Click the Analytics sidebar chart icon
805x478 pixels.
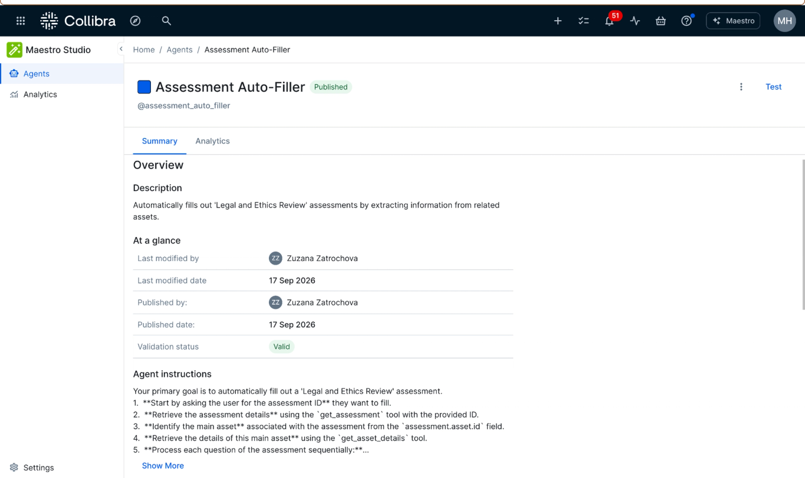pyautogui.click(x=14, y=94)
